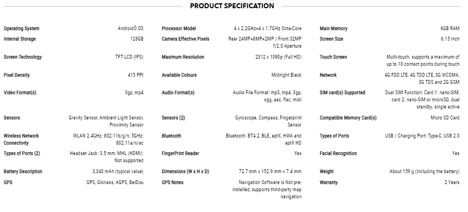Image resolution: width=468 pixels, height=212 pixels.
Task: Click the Processor Model label
Action: click(179, 28)
